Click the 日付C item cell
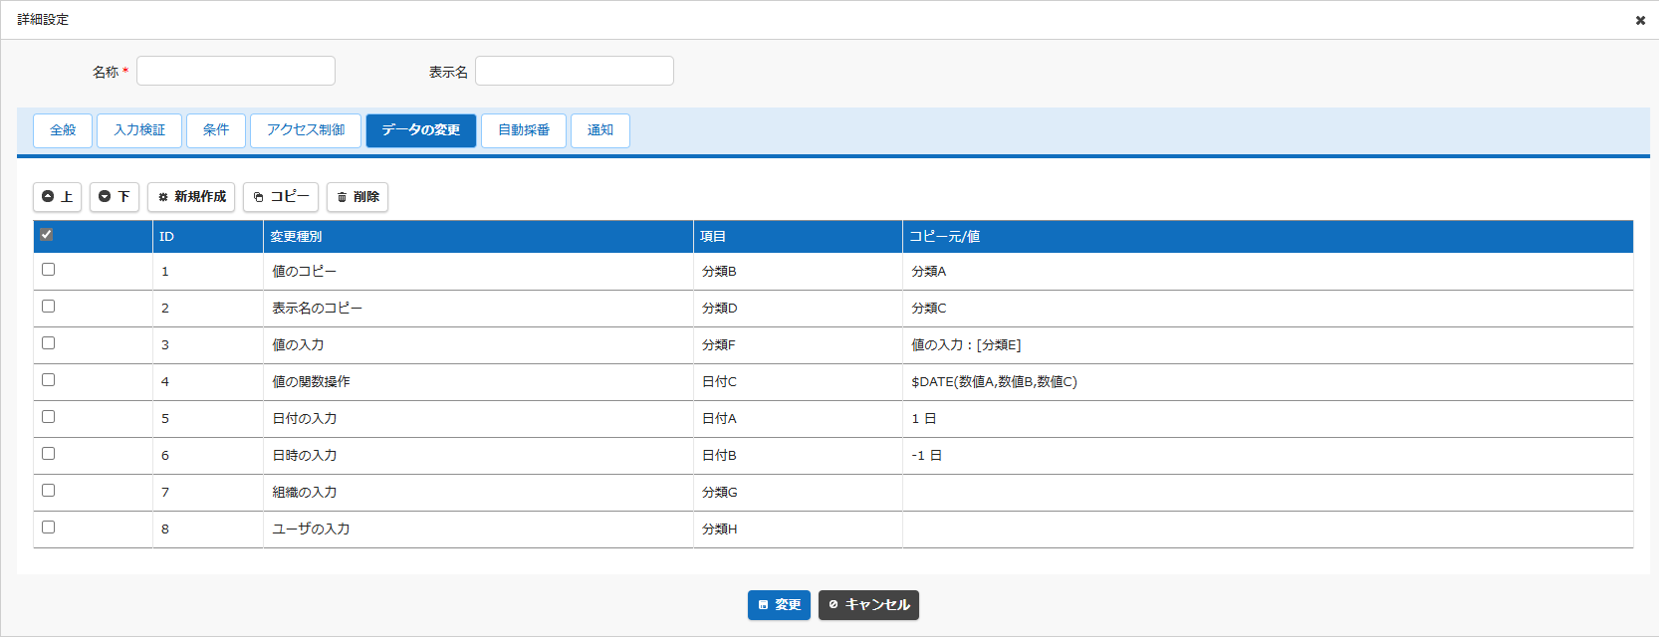Viewport: 1659px width, 637px height. pyautogui.click(x=798, y=382)
